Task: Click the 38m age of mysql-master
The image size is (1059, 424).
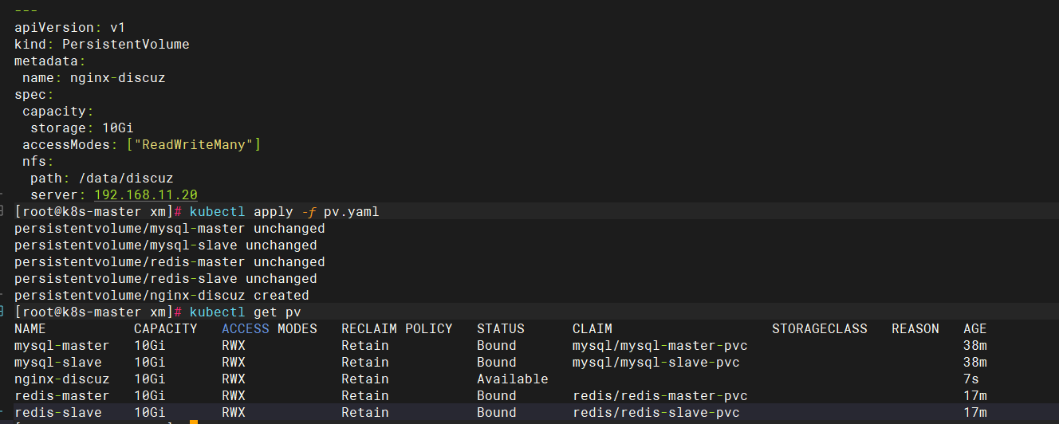Action: coord(975,345)
